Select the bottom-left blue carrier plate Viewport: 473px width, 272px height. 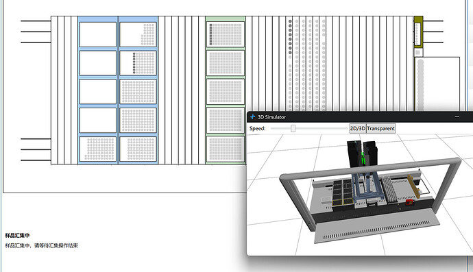tap(98, 149)
